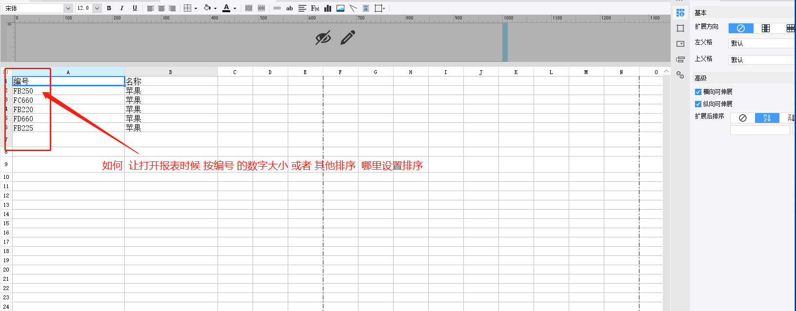Select the FB225 cell
This screenshot has width=796, height=311.
68,128
